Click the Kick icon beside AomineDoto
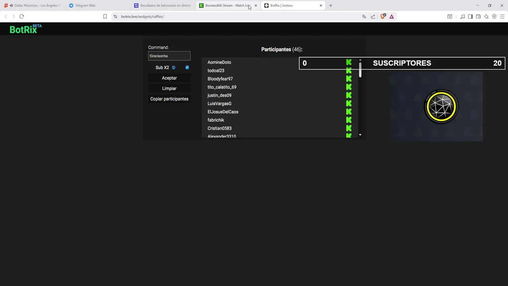This screenshot has height=286, width=508. tap(349, 62)
